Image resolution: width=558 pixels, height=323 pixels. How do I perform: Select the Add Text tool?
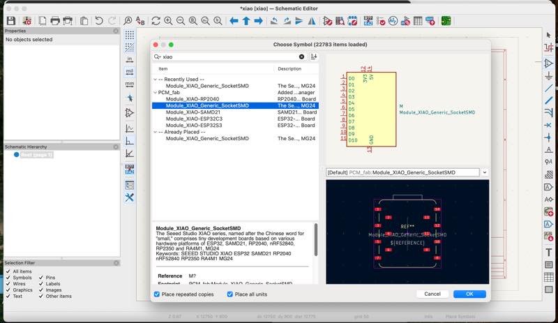[x=549, y=252]
